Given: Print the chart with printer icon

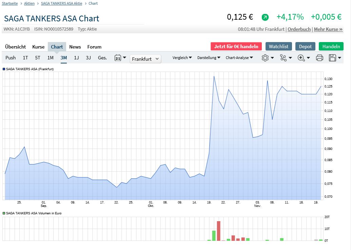Looking at the screenshot, I should pyautogui.click(x=319, y=58).
